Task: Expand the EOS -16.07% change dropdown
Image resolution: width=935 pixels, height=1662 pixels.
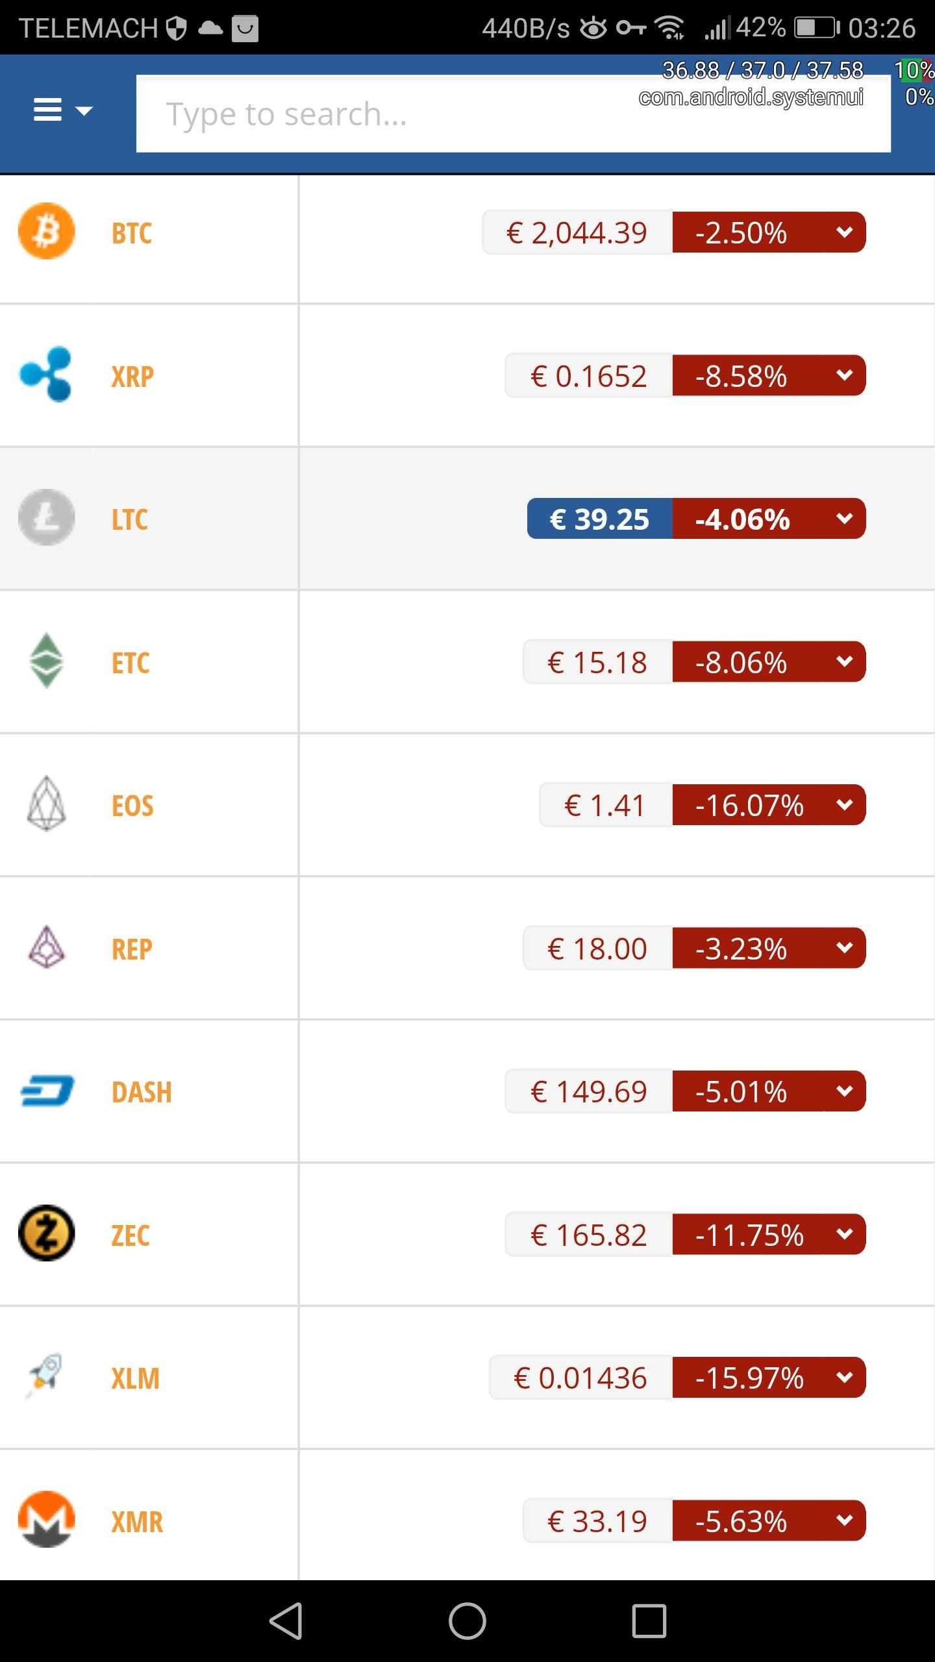Action: [844, 805]
